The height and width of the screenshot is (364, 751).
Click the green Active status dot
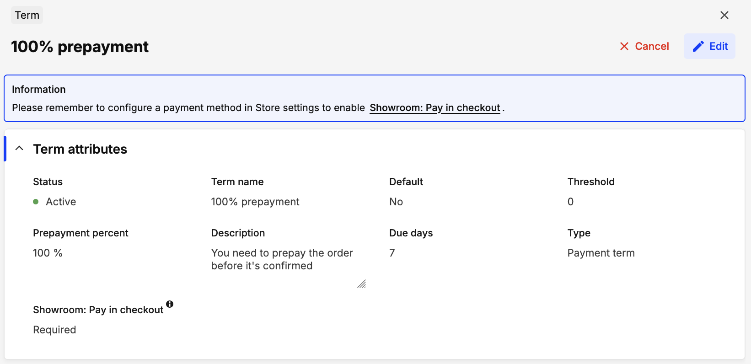coord(36,202)
